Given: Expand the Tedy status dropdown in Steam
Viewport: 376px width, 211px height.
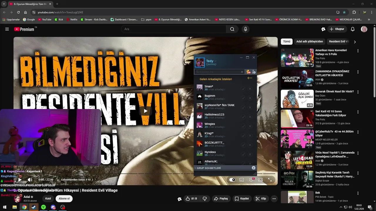Looking at the screenshot, I should pyautogui.click(x=216, y=61).
